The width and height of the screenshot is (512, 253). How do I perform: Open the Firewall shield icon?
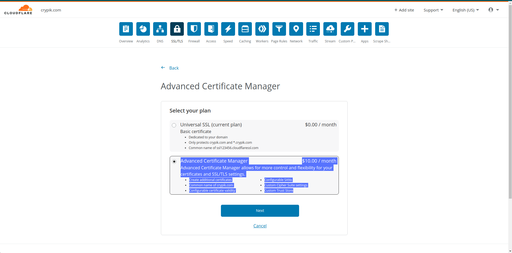point(194,29)
